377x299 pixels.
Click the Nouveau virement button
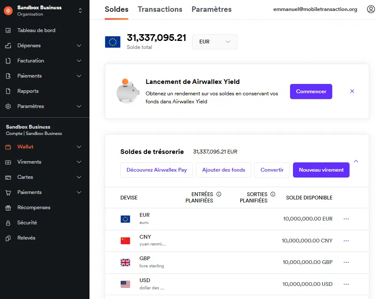point(321,170)
